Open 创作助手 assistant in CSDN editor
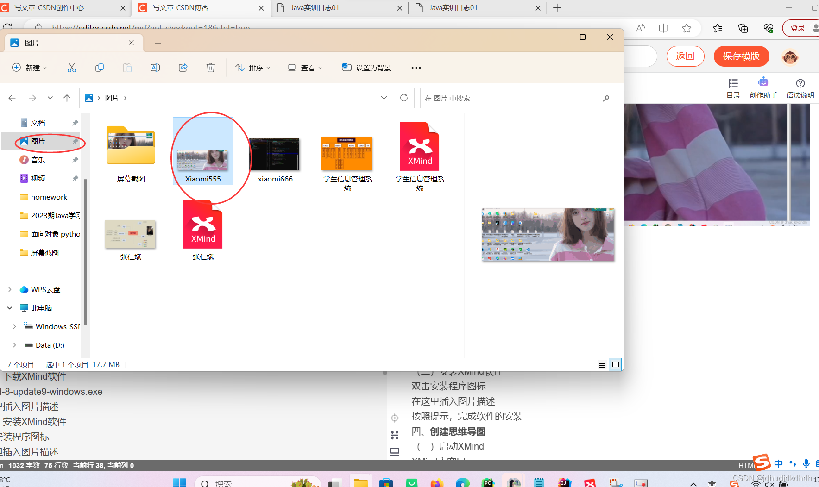This screenshot has width=819, height=487. 763,87
